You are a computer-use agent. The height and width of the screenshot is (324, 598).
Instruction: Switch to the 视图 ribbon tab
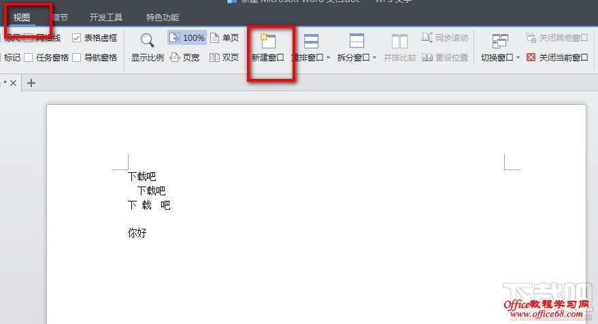[x=22, y=18]
